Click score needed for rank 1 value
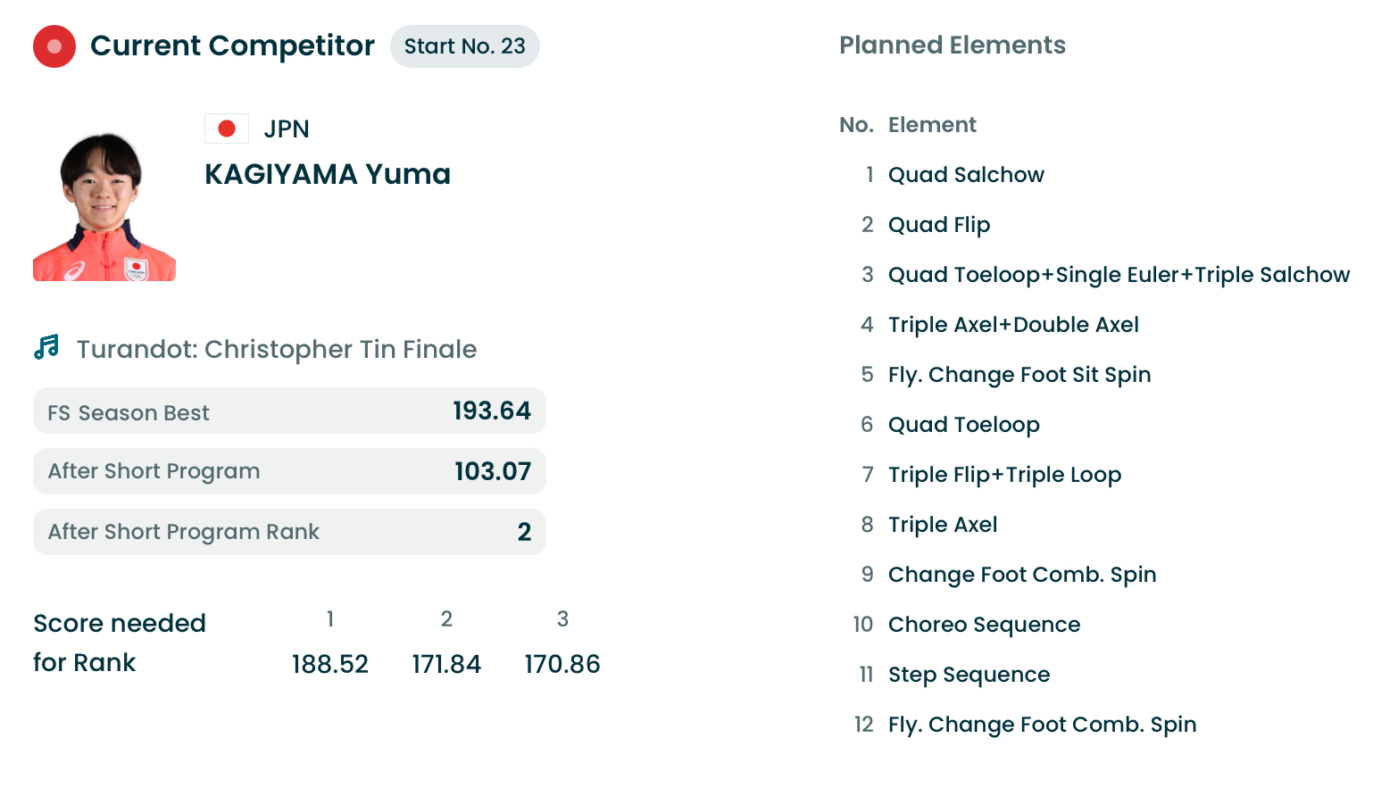 329,664
